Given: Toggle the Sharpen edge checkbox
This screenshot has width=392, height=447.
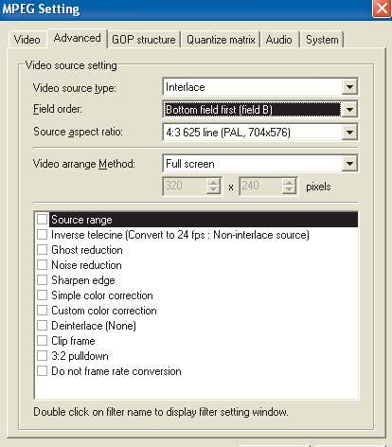Looking at the screenshot, I should coord(42,279).
